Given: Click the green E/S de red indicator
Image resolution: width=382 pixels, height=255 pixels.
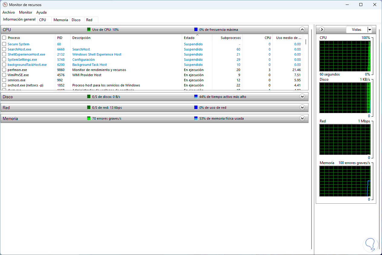Looking at the screenshot, I should (x=89, y=108).
